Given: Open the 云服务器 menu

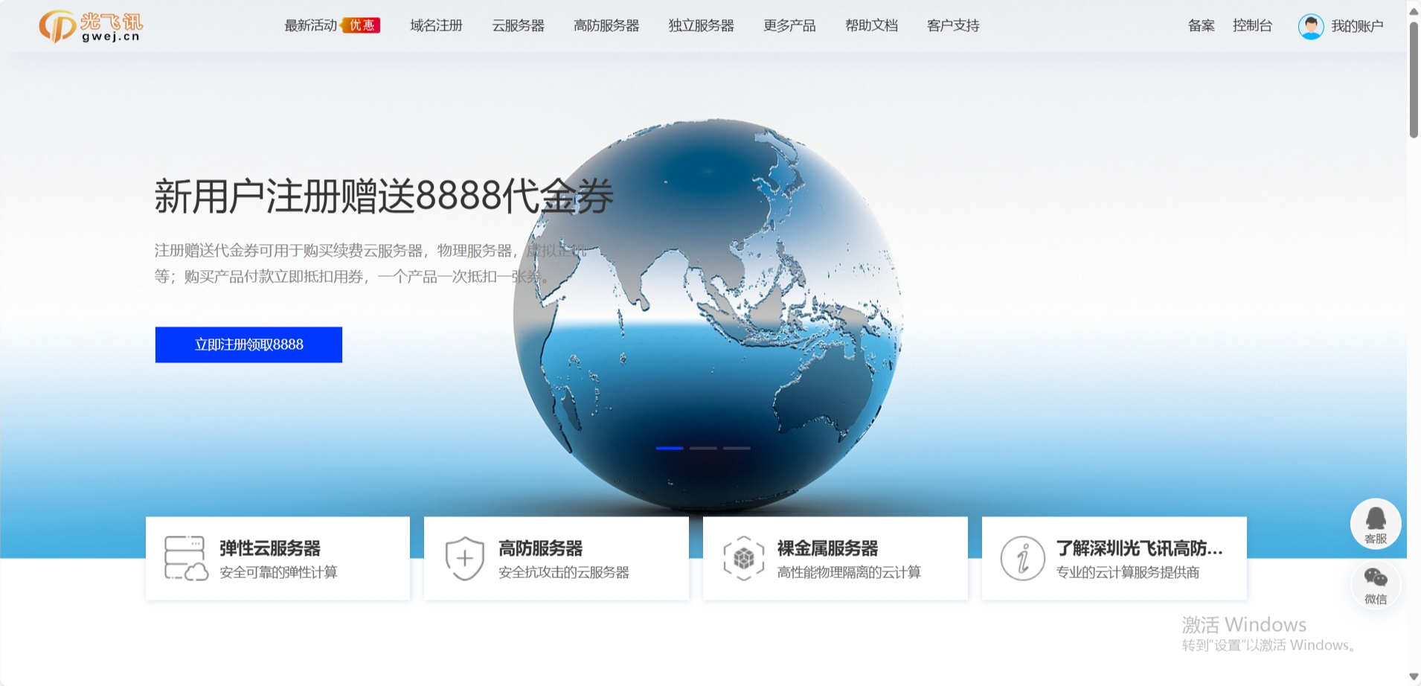Looking at the screenshot, I should [518, 25].
